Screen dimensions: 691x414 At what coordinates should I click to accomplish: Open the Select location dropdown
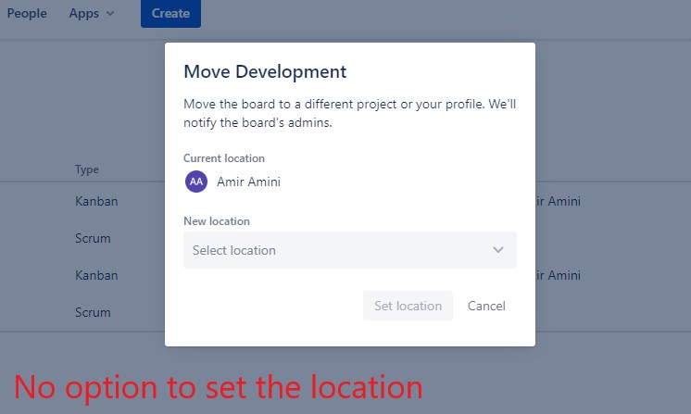pos(350,250)
